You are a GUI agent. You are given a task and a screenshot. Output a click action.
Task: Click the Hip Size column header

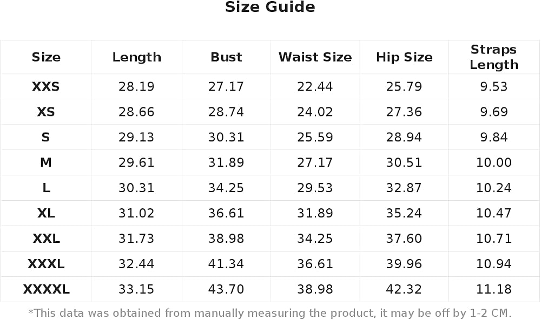[404, 57]
